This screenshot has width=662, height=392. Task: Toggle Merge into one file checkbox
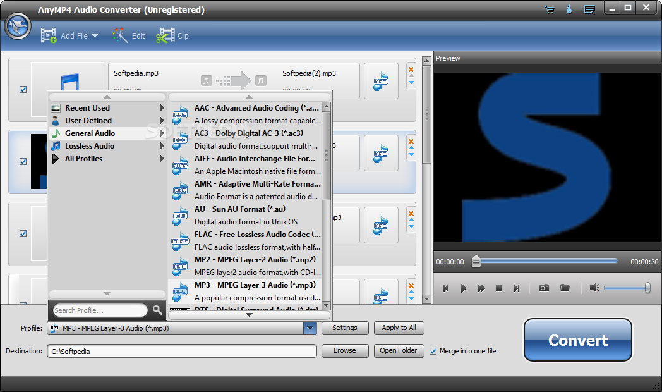click(433, 351)
